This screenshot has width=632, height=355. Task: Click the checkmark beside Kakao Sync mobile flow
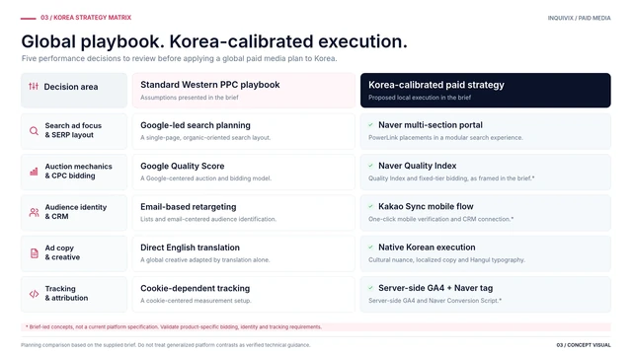tap(371, 206)
